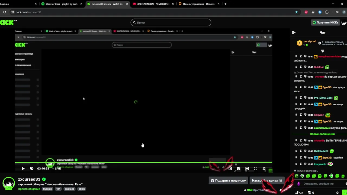
Task: Click username Hellblade11 in chat
Action: (321, 151)
